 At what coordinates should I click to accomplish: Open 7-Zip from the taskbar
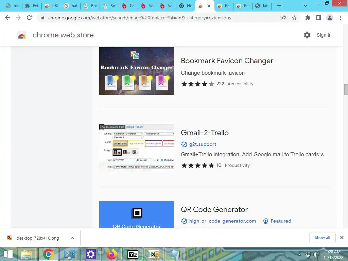(133, 254)
